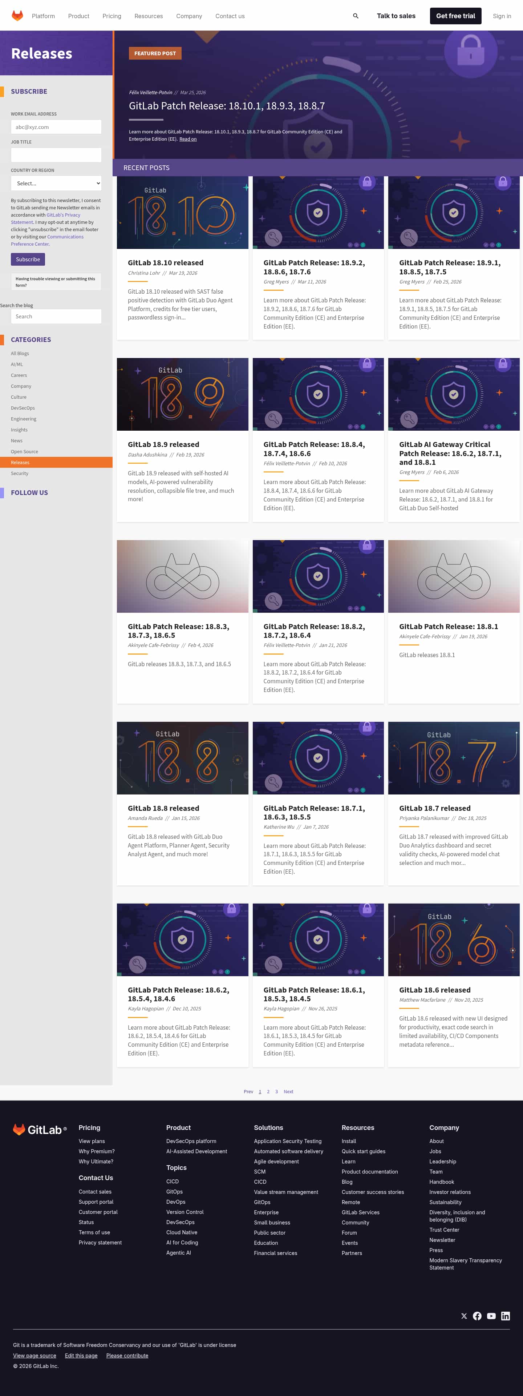Image resolution: width=523 pixels, height=1396 pixels.
Task: Go to pagination page 3
Action: pyautogui.click(x=276, y=1091)
